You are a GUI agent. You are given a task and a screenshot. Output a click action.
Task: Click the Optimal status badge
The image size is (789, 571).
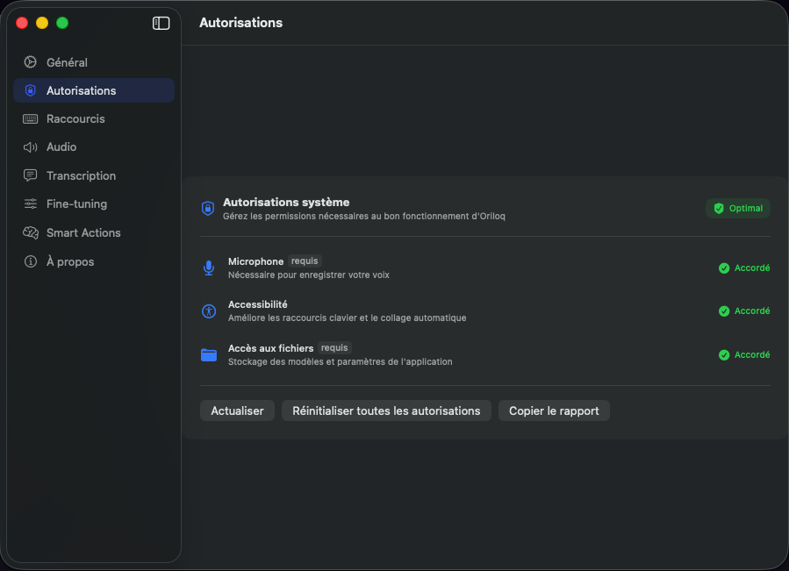tap(738, 208)
